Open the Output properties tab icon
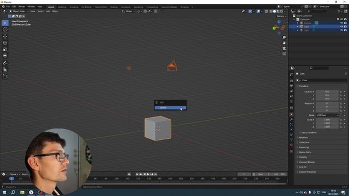349x196 pixels. pyautogui.click(x=291, y=86)
